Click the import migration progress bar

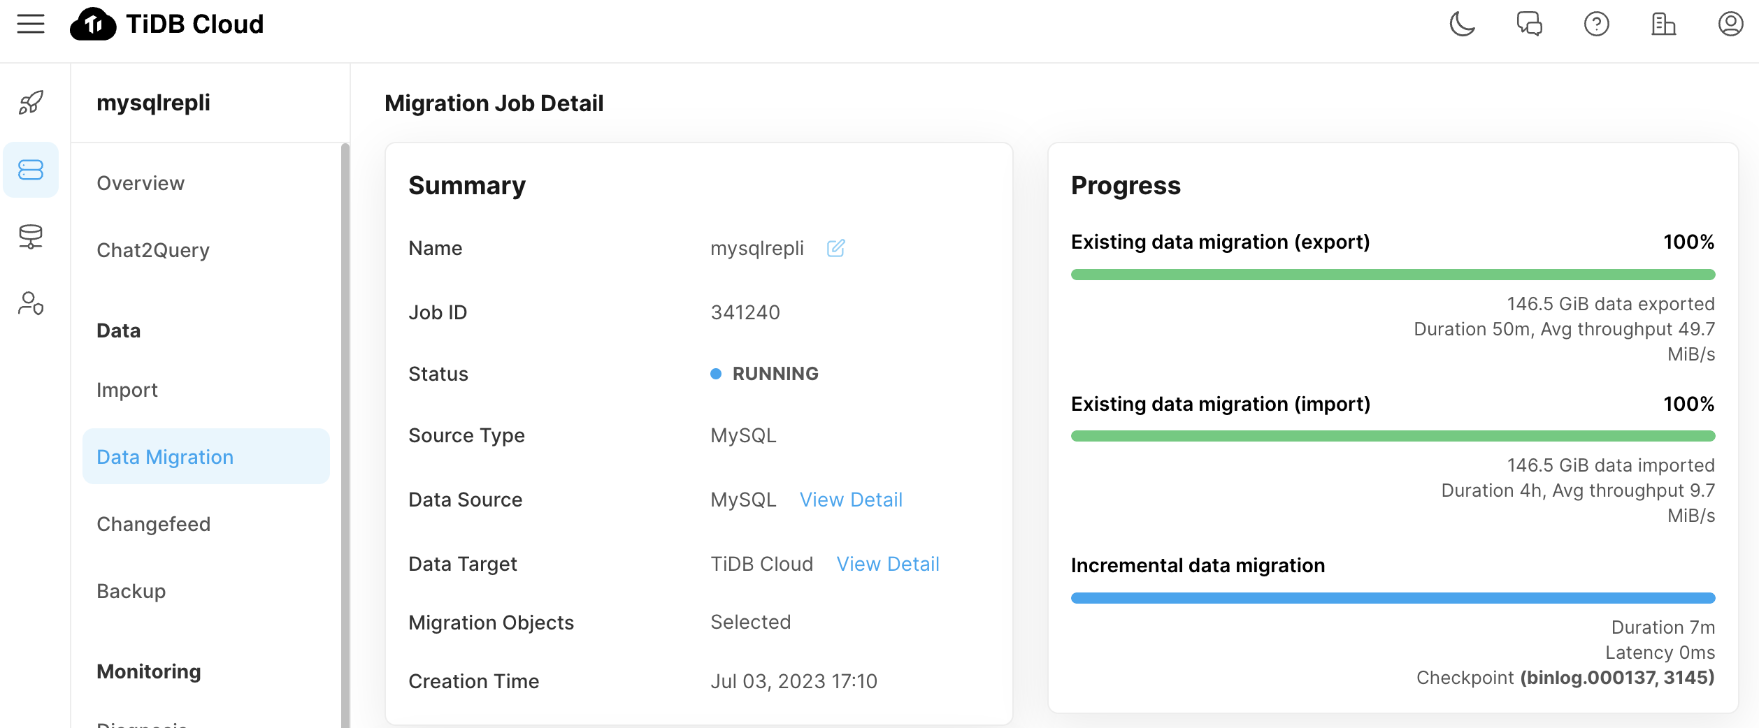(1393, 436)
